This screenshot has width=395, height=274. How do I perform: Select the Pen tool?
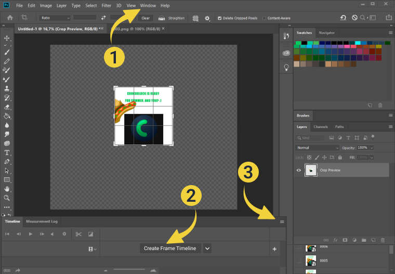(x=7, y=162)
